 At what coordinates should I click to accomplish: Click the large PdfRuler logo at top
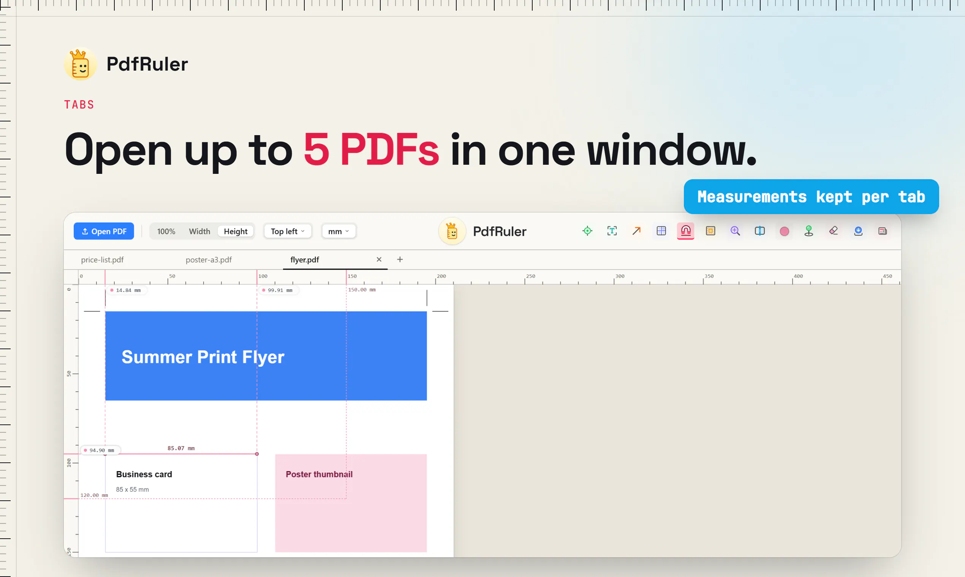click(81, 65)
